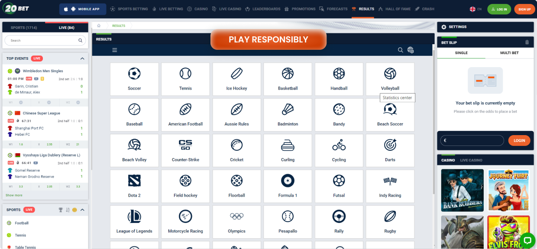Pick the American Football tile
The height and width of the screenshot is (249, 537).
pyautogui.click(x=185, y=115)
